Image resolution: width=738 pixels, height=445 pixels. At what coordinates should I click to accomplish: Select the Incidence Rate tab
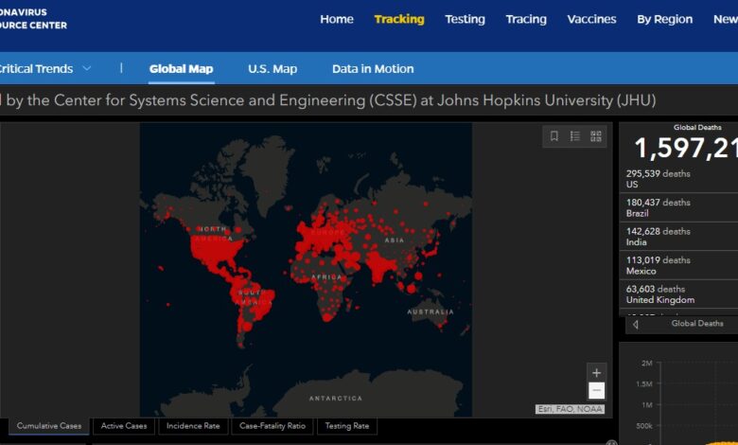point(193,426)
